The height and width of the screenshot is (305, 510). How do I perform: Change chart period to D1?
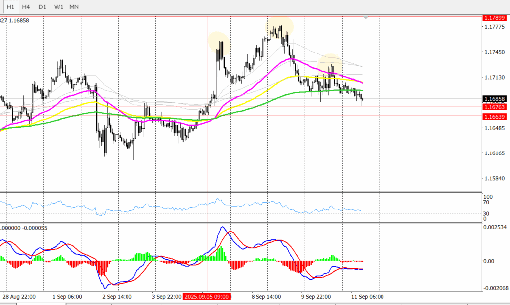(42, 7)
